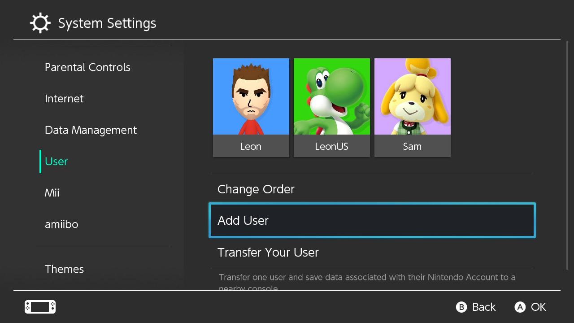Select Sam's Isabelle avatar picture
The width and height of the screenshot is (574, 323).
[x=412, y=96]
